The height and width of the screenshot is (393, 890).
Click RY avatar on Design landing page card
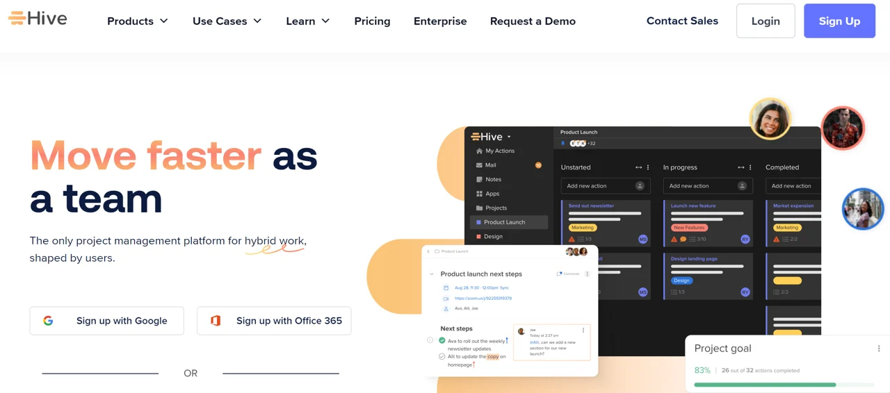[745, 292]
